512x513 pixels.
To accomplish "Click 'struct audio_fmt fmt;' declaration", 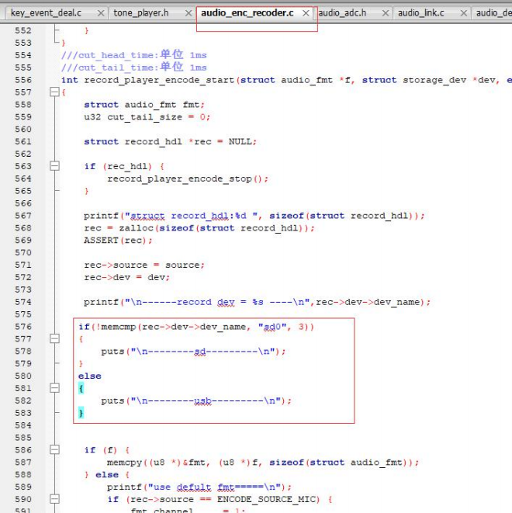I will (x=144, y=105).
